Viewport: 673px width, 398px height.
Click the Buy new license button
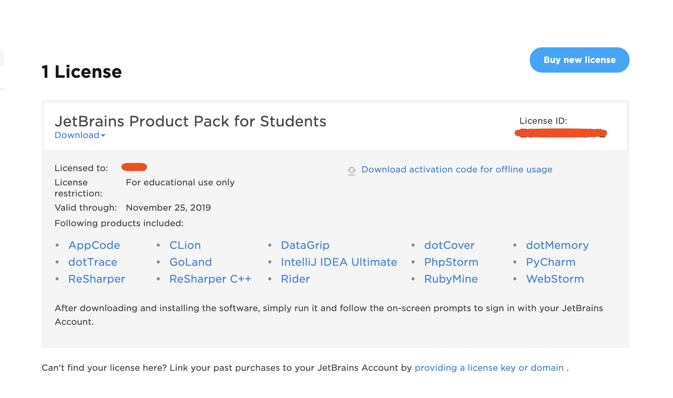point(579,60)
